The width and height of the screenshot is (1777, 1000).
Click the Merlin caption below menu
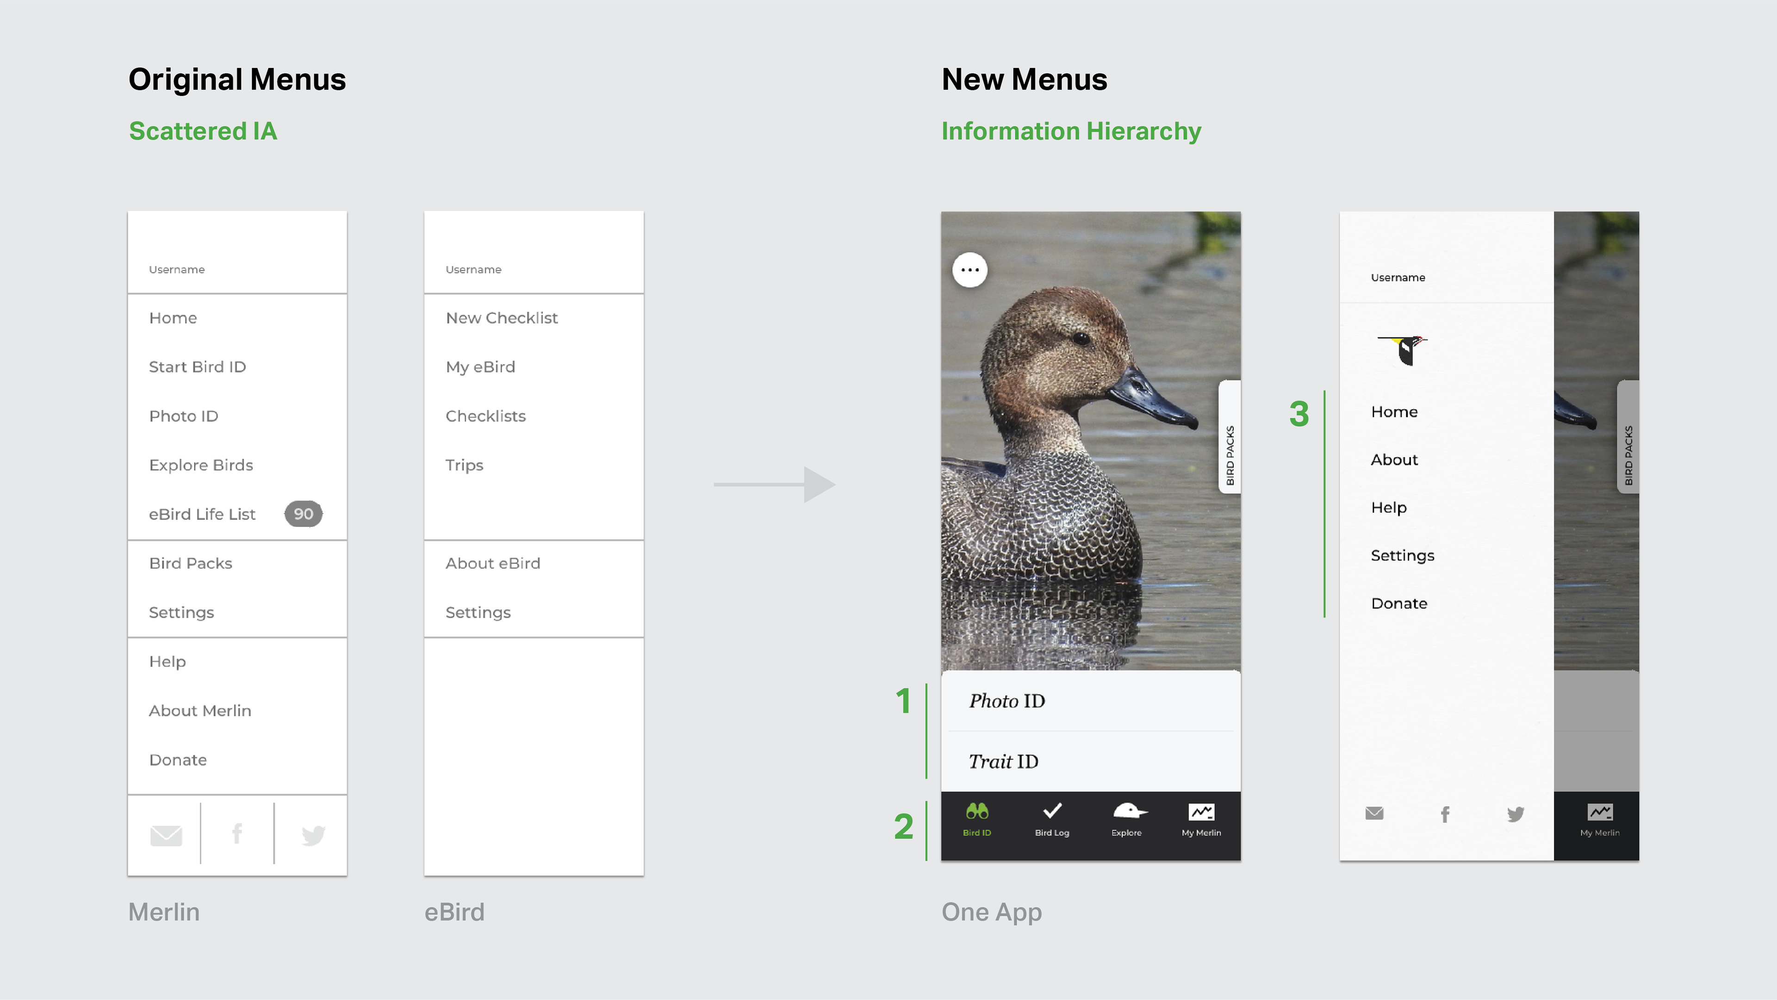pyautogui.click(x=164, y=912)
